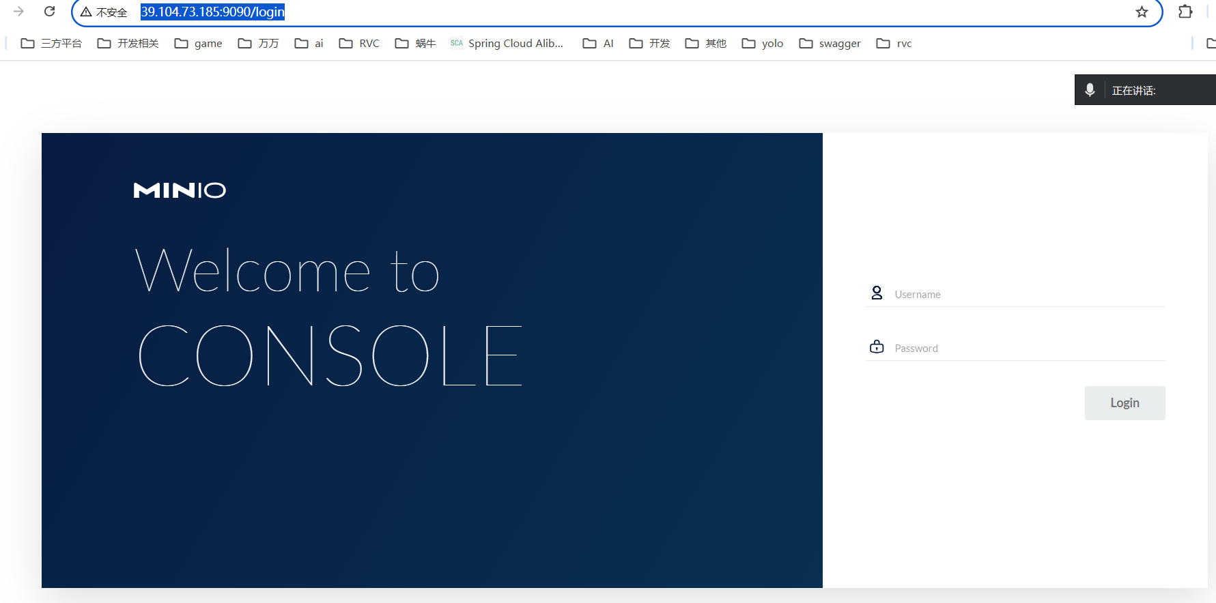Screen dimensions: 1216x603
Task: Click the microphone icon in speaking overlay
Action: point(1090,90)
